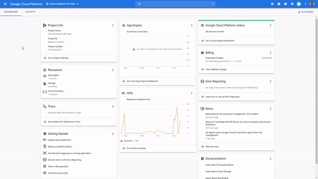Open Learn about Cloud Storage

[x=218, y=171]
